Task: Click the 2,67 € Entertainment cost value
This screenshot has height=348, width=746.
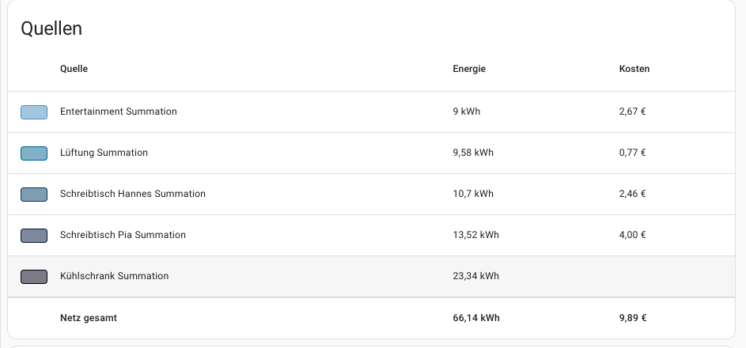Action: coord(633,112)
